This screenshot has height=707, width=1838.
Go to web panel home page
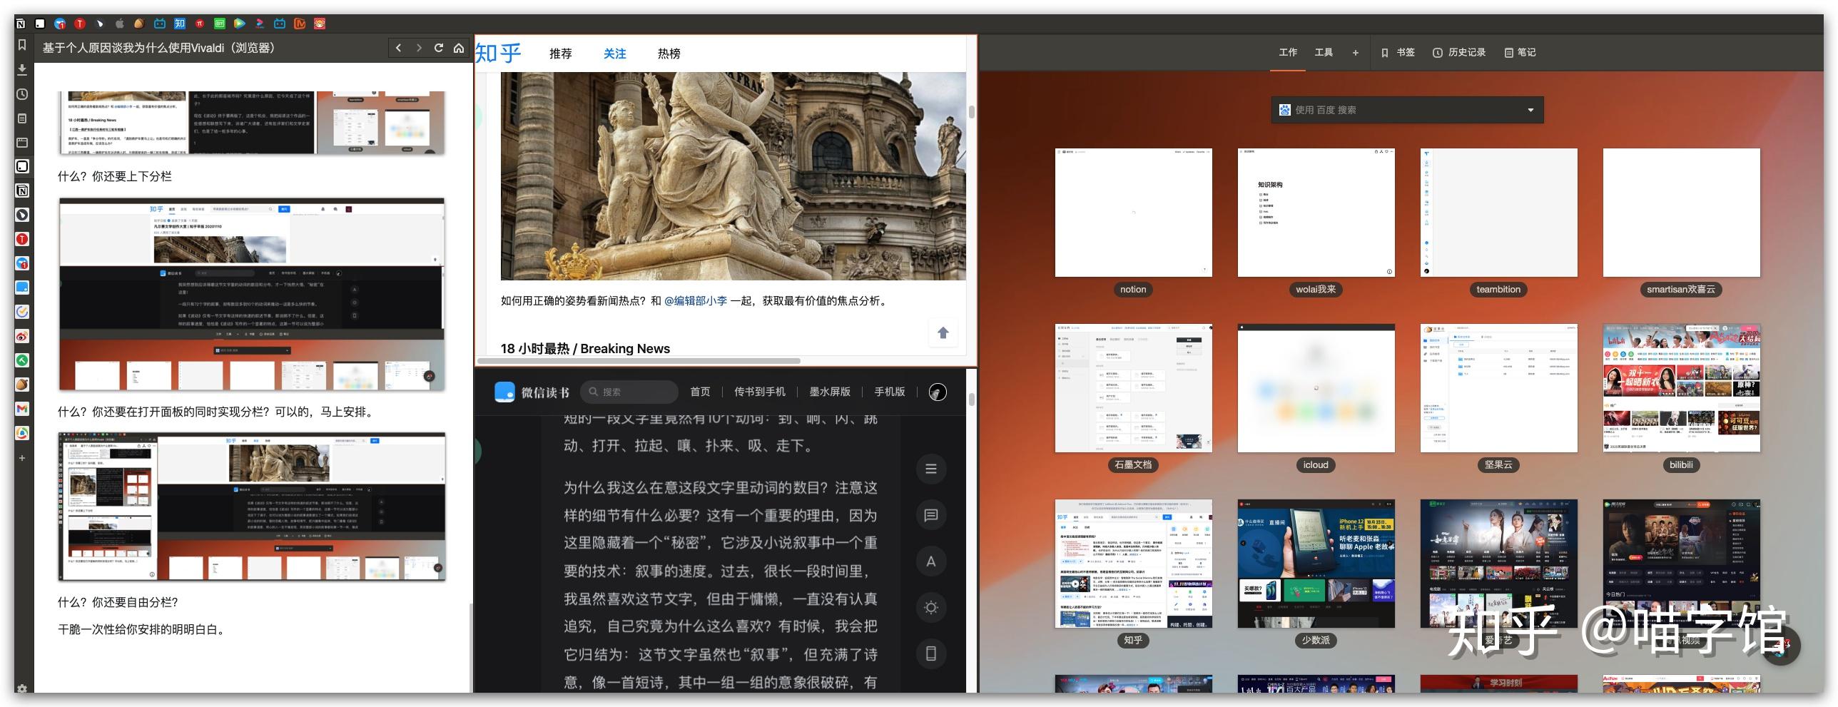pyautogui.click(x=459, y=48)
